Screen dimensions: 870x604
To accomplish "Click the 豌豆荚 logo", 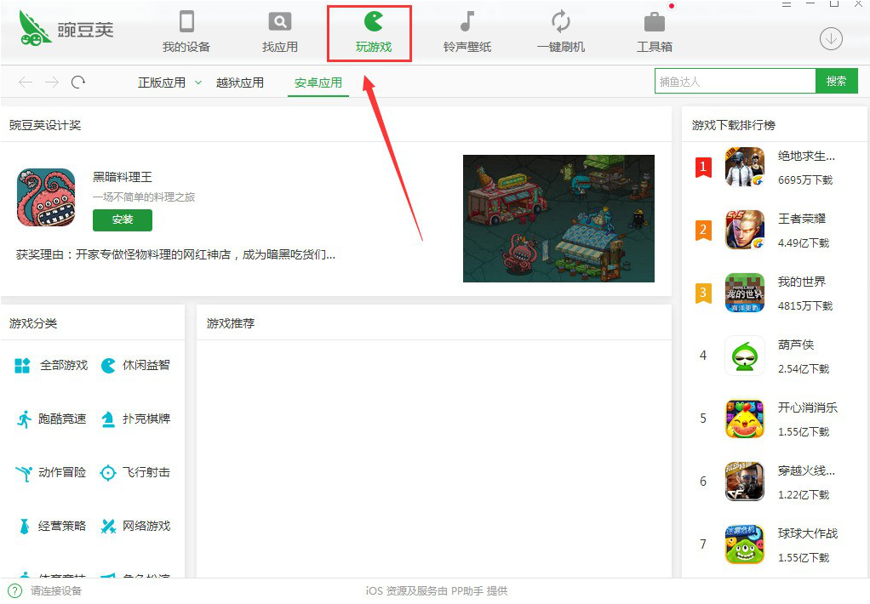I will click(66, 28).
